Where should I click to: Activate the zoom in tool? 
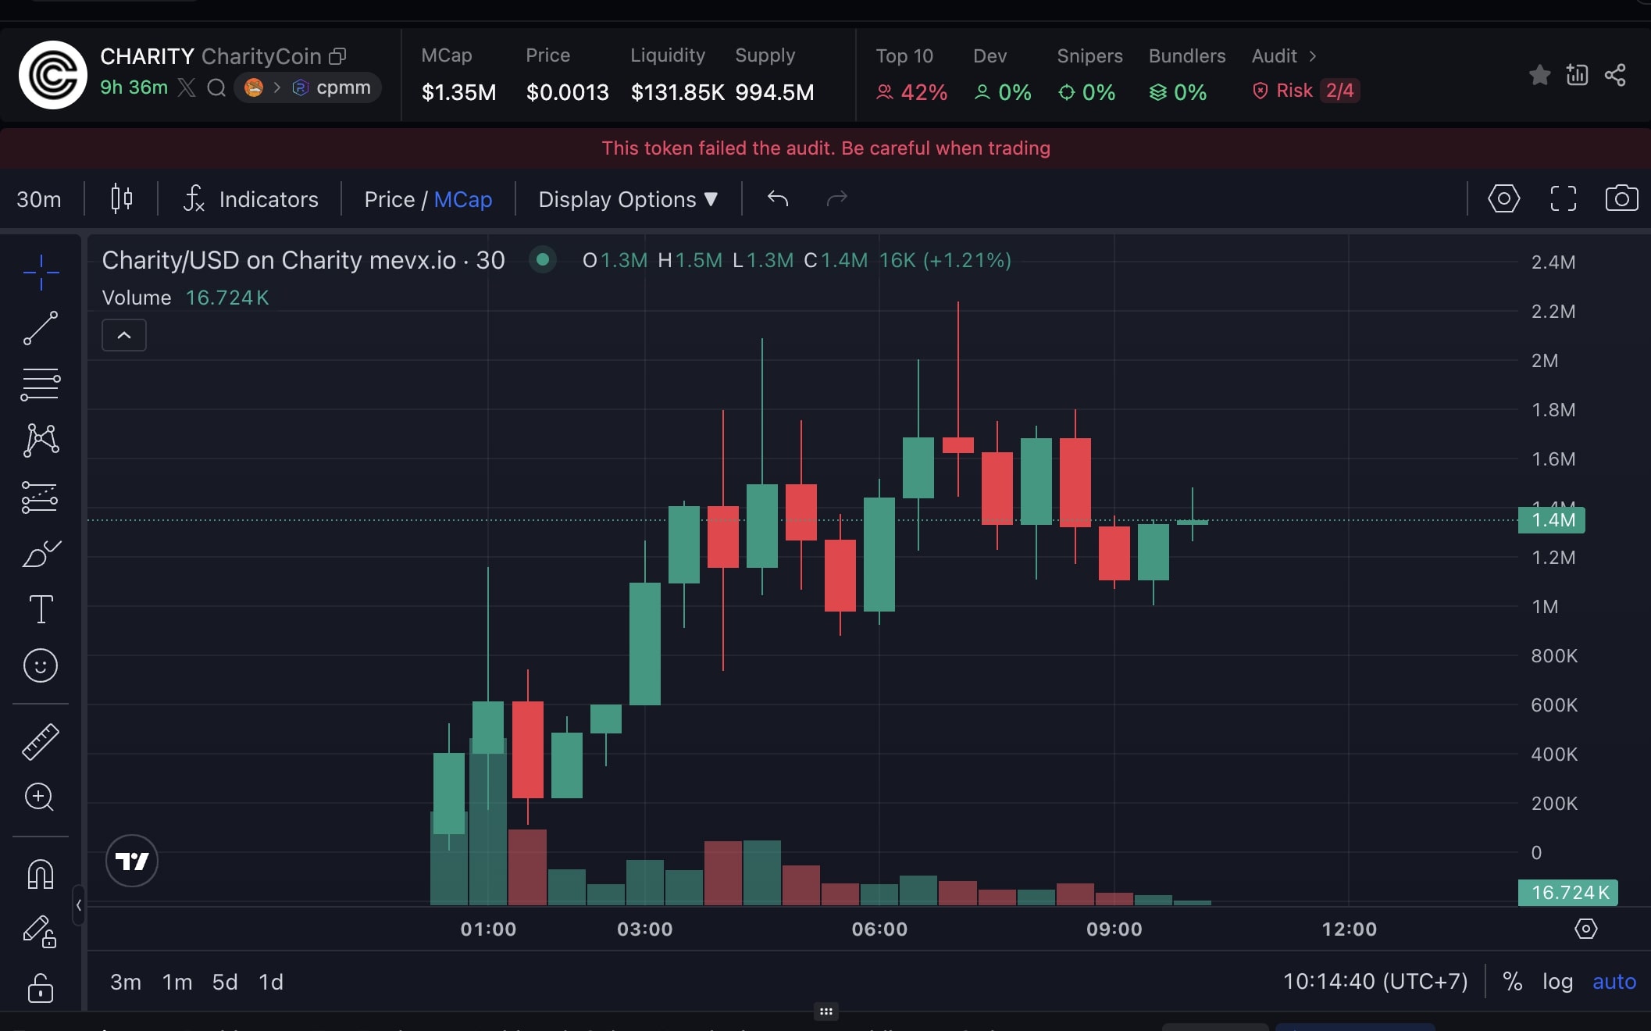point(39,797)
